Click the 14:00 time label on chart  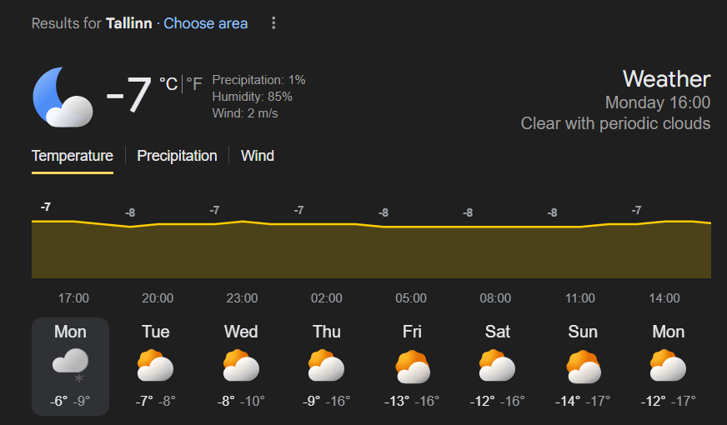tap(664, 298)
